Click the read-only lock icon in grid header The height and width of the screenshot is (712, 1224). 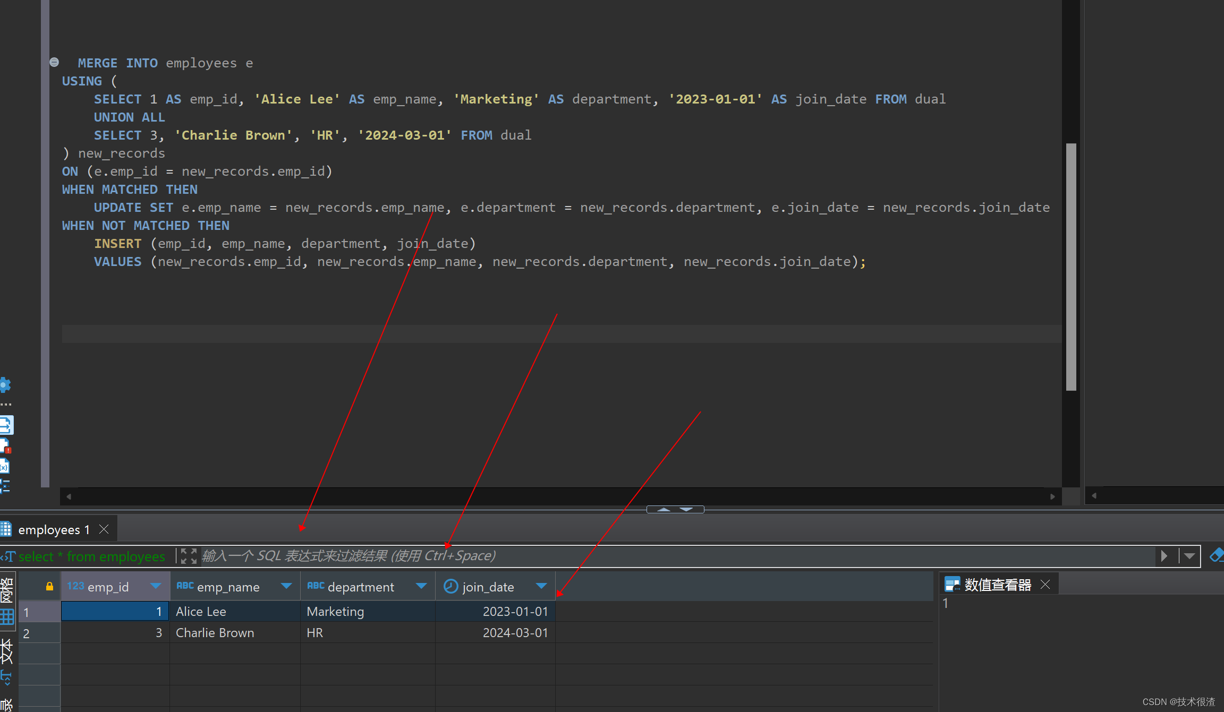[x=49, y=586]
